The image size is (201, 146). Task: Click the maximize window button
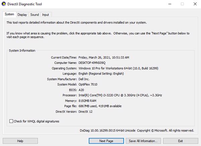182,4
